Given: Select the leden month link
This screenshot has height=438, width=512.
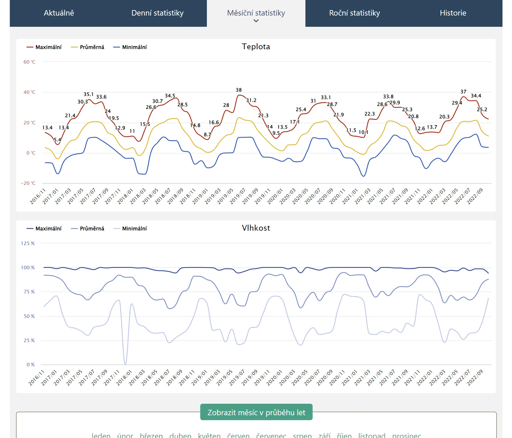Looking at the screenshot, I should point(101,435).
